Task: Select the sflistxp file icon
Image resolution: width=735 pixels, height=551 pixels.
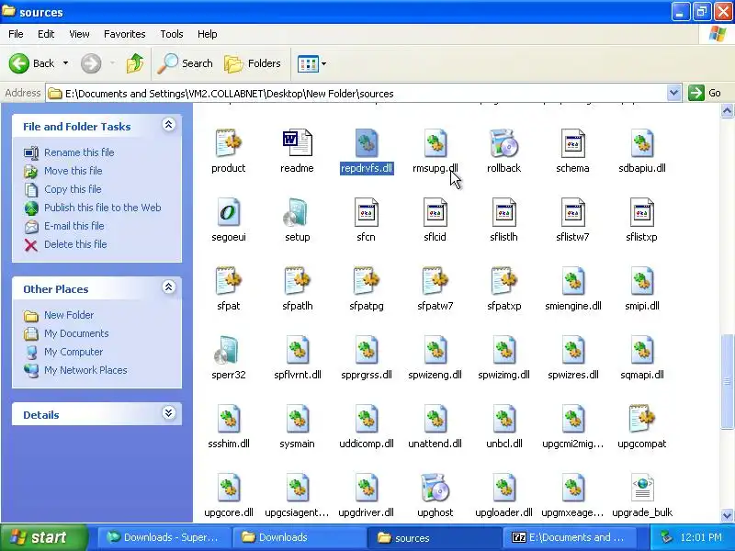Action: [641, 212]
